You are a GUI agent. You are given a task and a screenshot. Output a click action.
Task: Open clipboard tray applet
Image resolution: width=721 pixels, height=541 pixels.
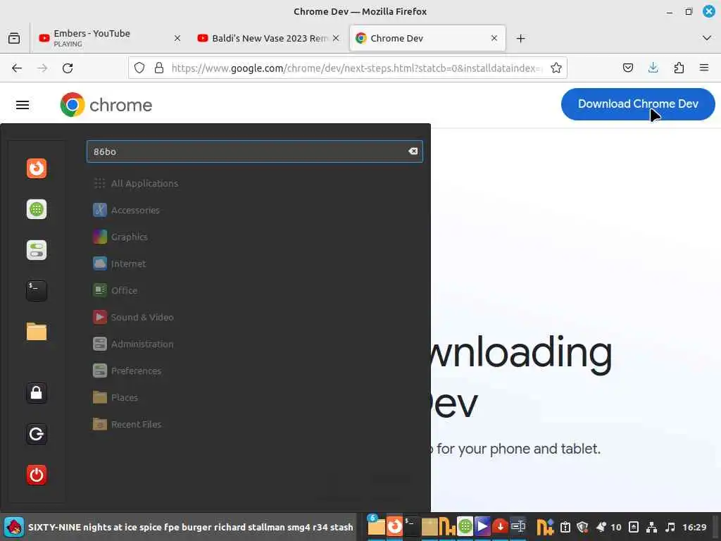tap(565, 527)
